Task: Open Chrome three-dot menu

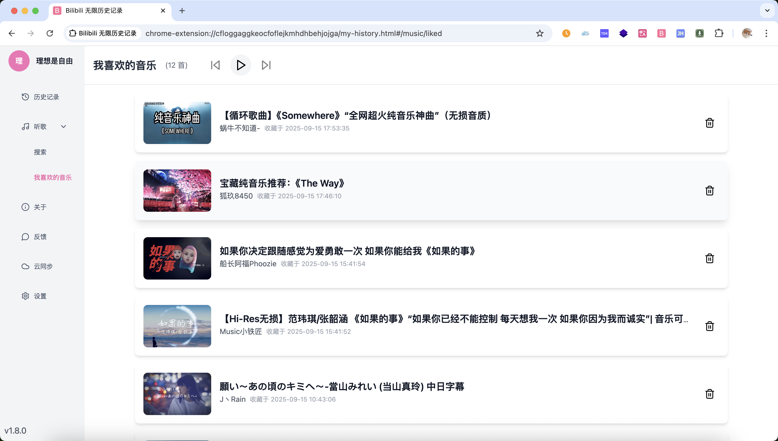Action: point(766,33)
